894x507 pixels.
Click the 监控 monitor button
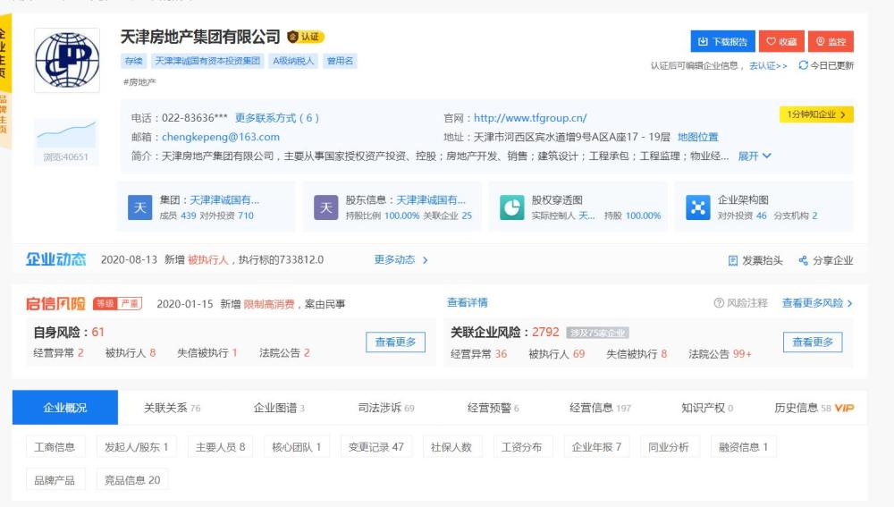[x=831, y=42]
